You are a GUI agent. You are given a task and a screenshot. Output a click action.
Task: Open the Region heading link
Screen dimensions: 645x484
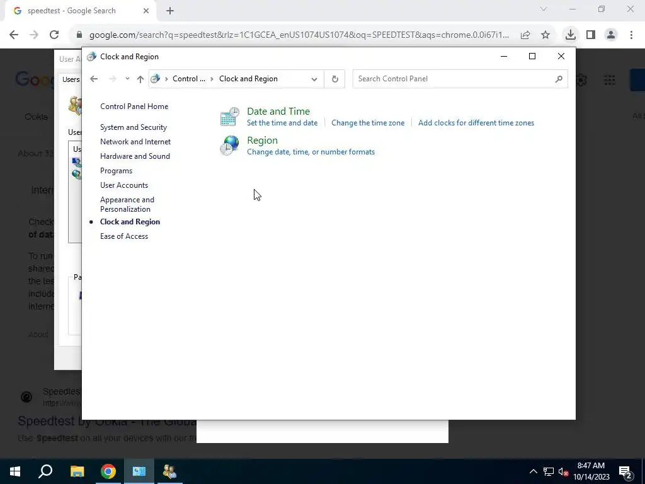pyautogui.click(x=262, y=141)
